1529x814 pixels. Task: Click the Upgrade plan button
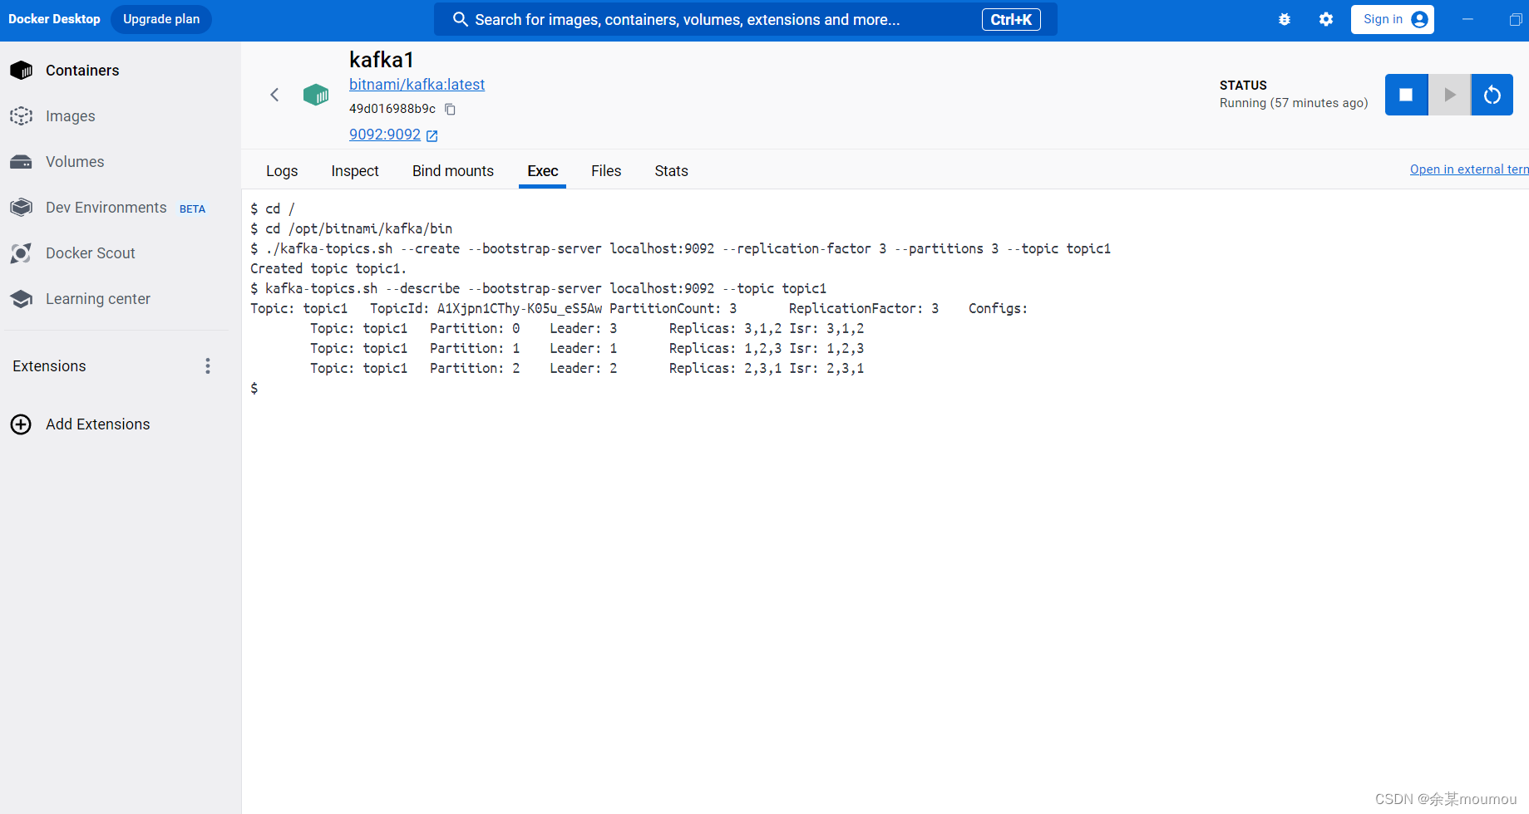[x=161, y=19]
